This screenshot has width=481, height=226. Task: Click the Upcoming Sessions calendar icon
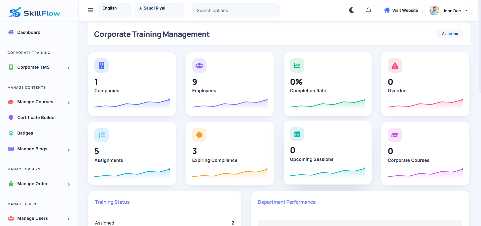pos(297,134)
